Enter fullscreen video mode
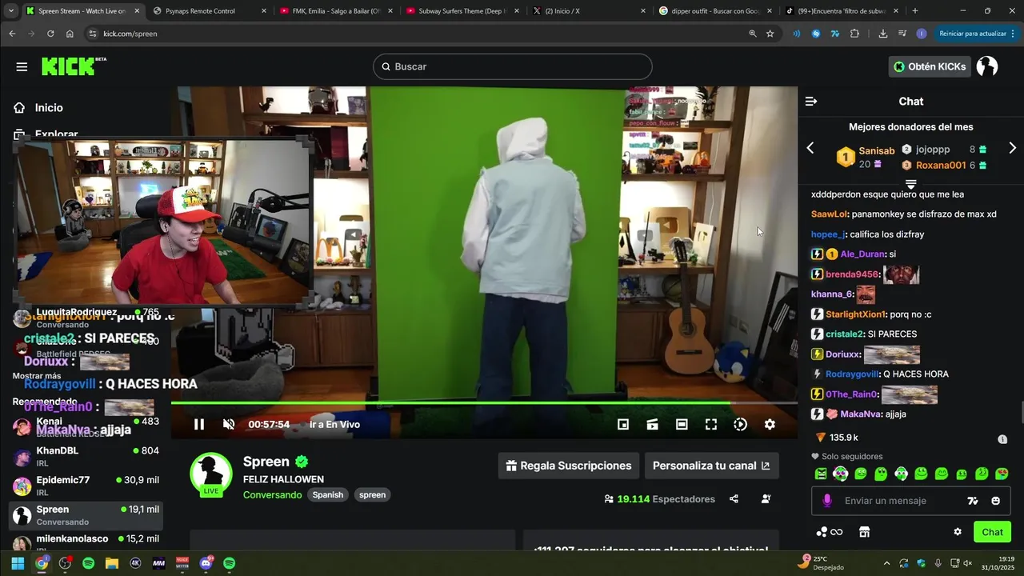1024x576 pixels. (x=711, y=425)
